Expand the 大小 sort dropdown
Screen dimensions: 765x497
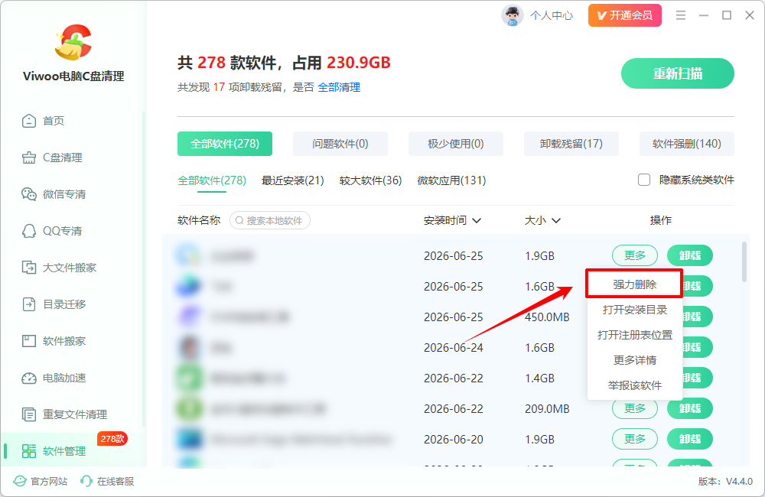coord(555,221)
